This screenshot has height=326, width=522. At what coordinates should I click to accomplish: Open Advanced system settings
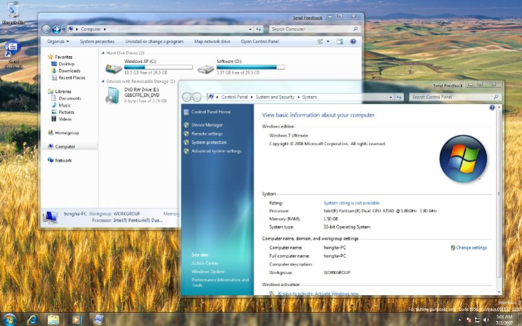coord(216,151)
